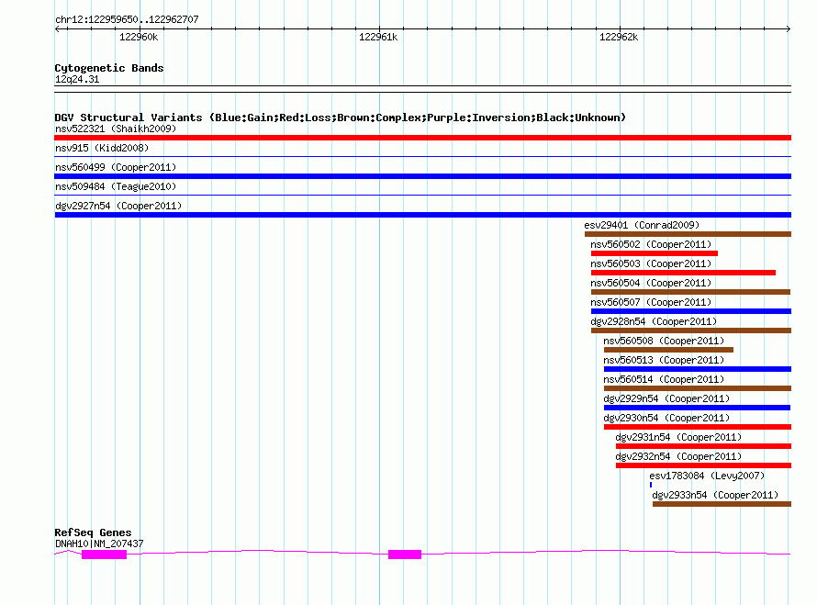Click the DGV Structural Variants track title
The height and width of the screenshot is (605, 817).
click(341, 118)
